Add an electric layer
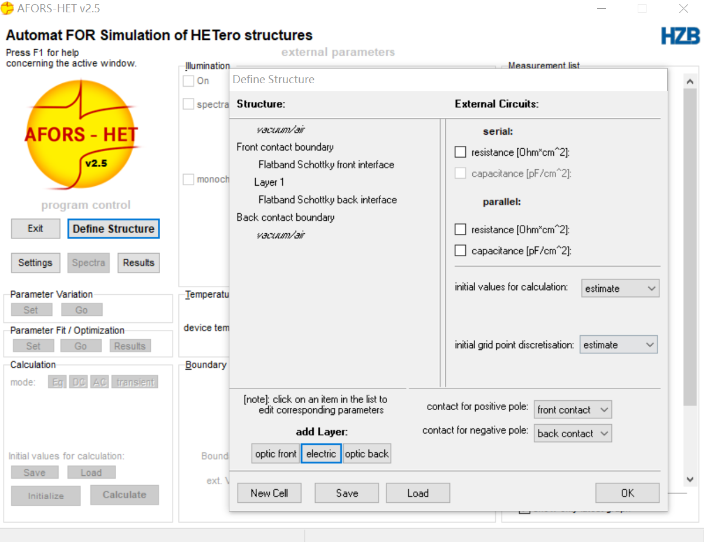The width and height of the screenshot is (704, 542). pyautogui.click(x=321, y=454)
